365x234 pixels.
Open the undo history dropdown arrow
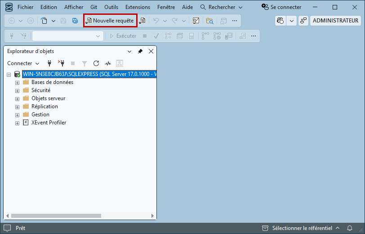[x=165, y=21]
